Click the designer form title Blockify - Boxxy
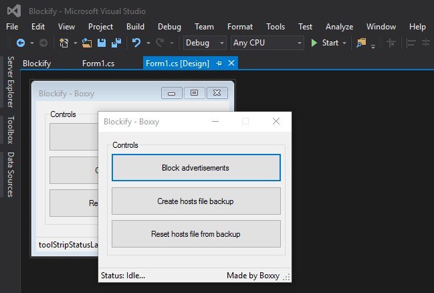 pyautogui.click(x=66, y=94)
